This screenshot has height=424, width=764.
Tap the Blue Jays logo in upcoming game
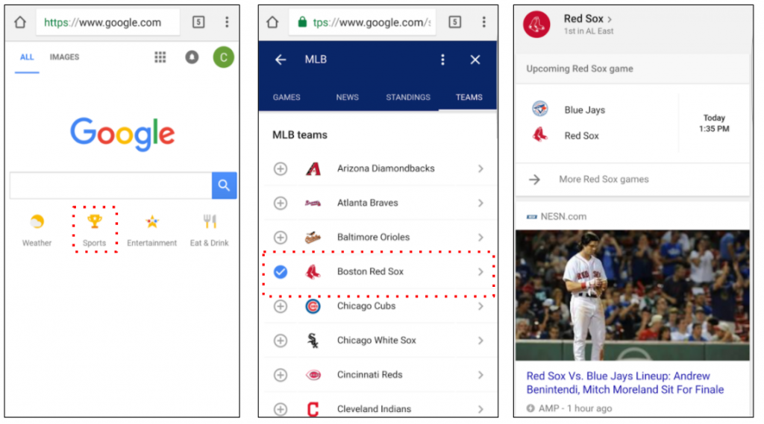click(x=540, y=109)
